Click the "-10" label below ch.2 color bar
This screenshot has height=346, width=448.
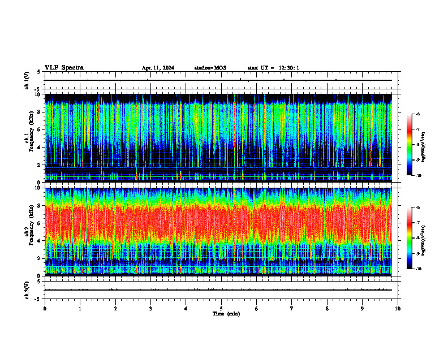[419, 269]
